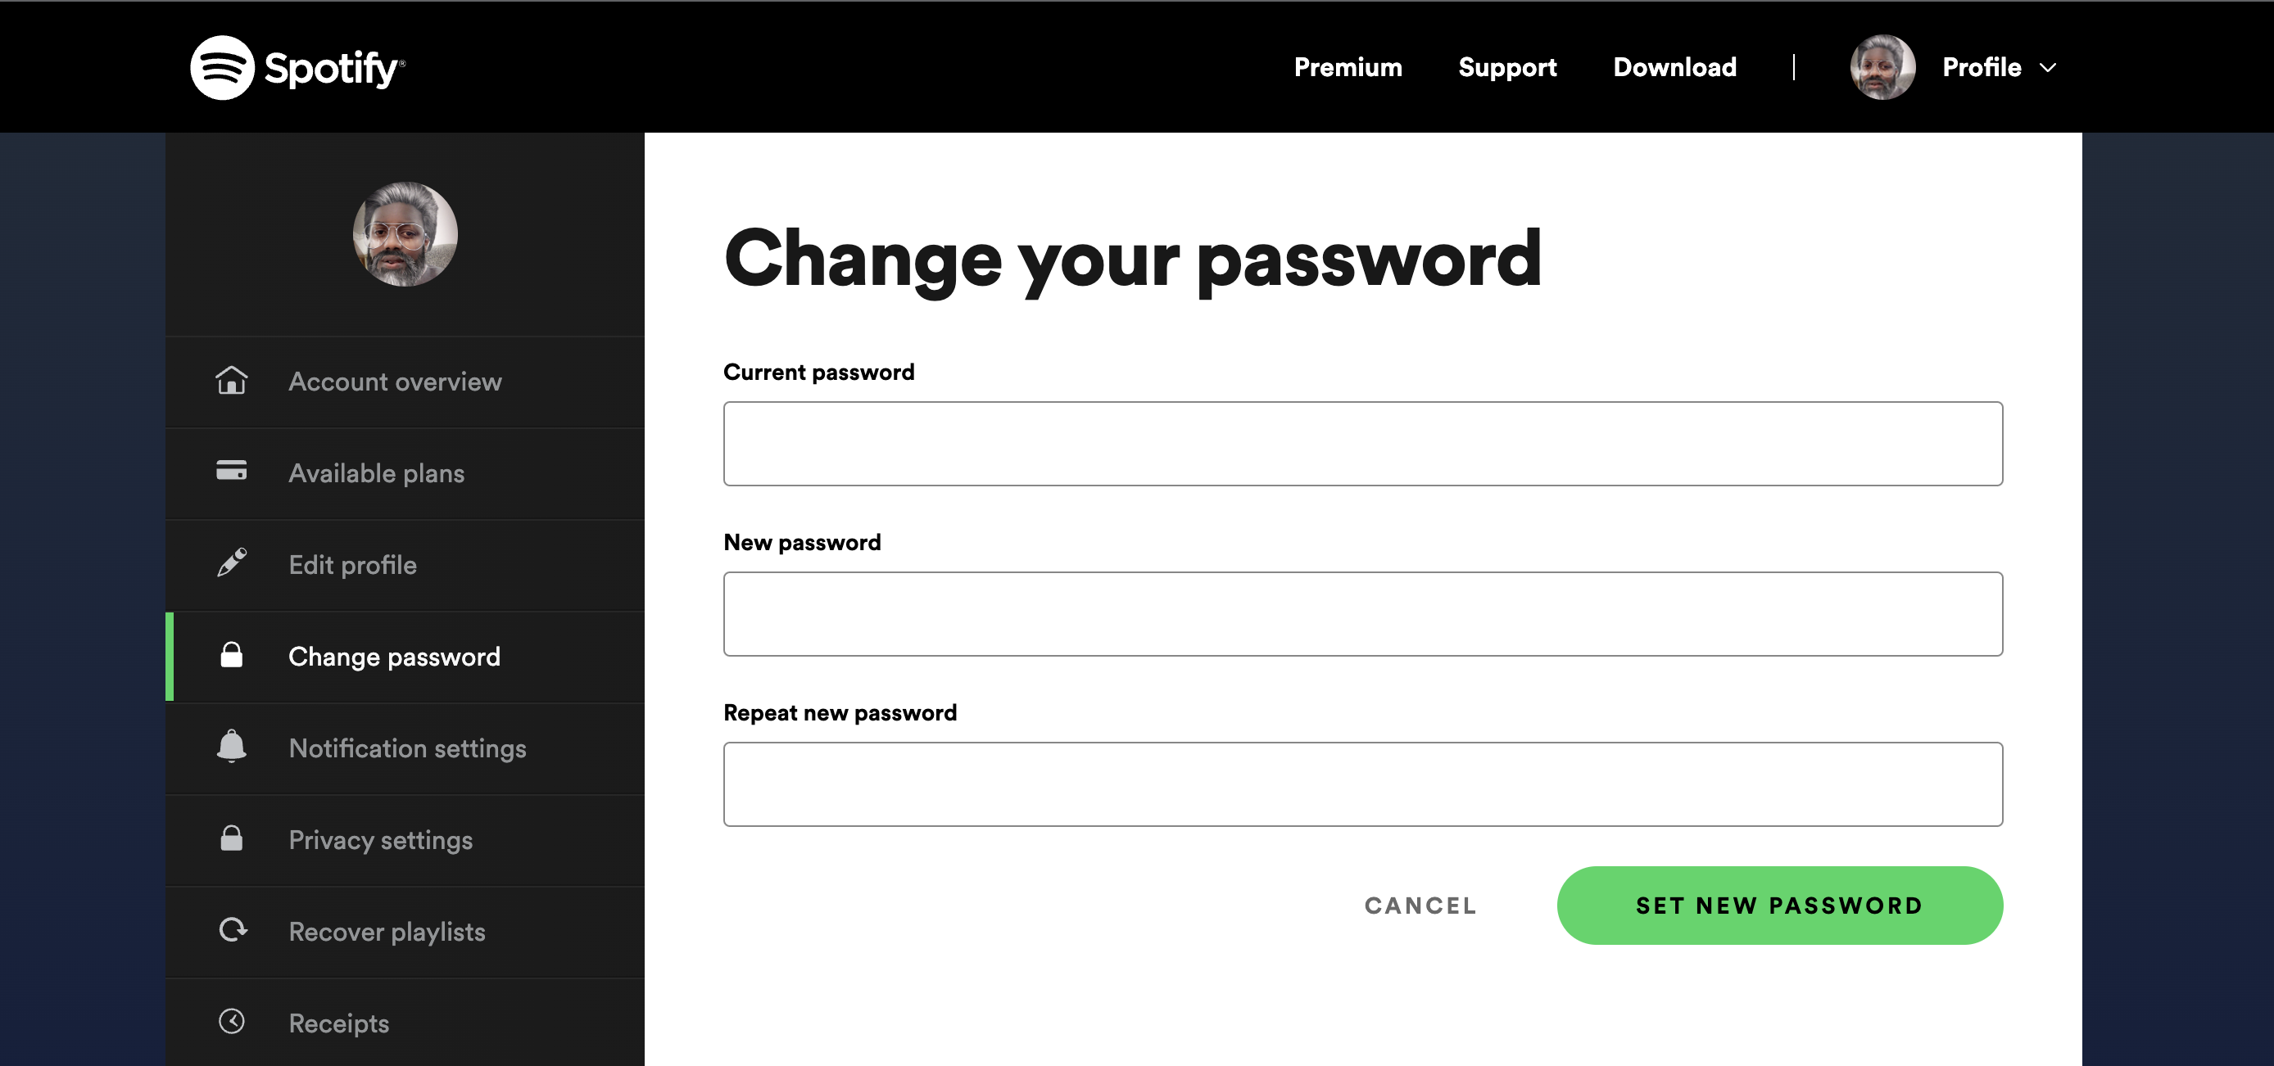
Task: Expand the Profile dropdown chevron
Action: [2048, 68]
